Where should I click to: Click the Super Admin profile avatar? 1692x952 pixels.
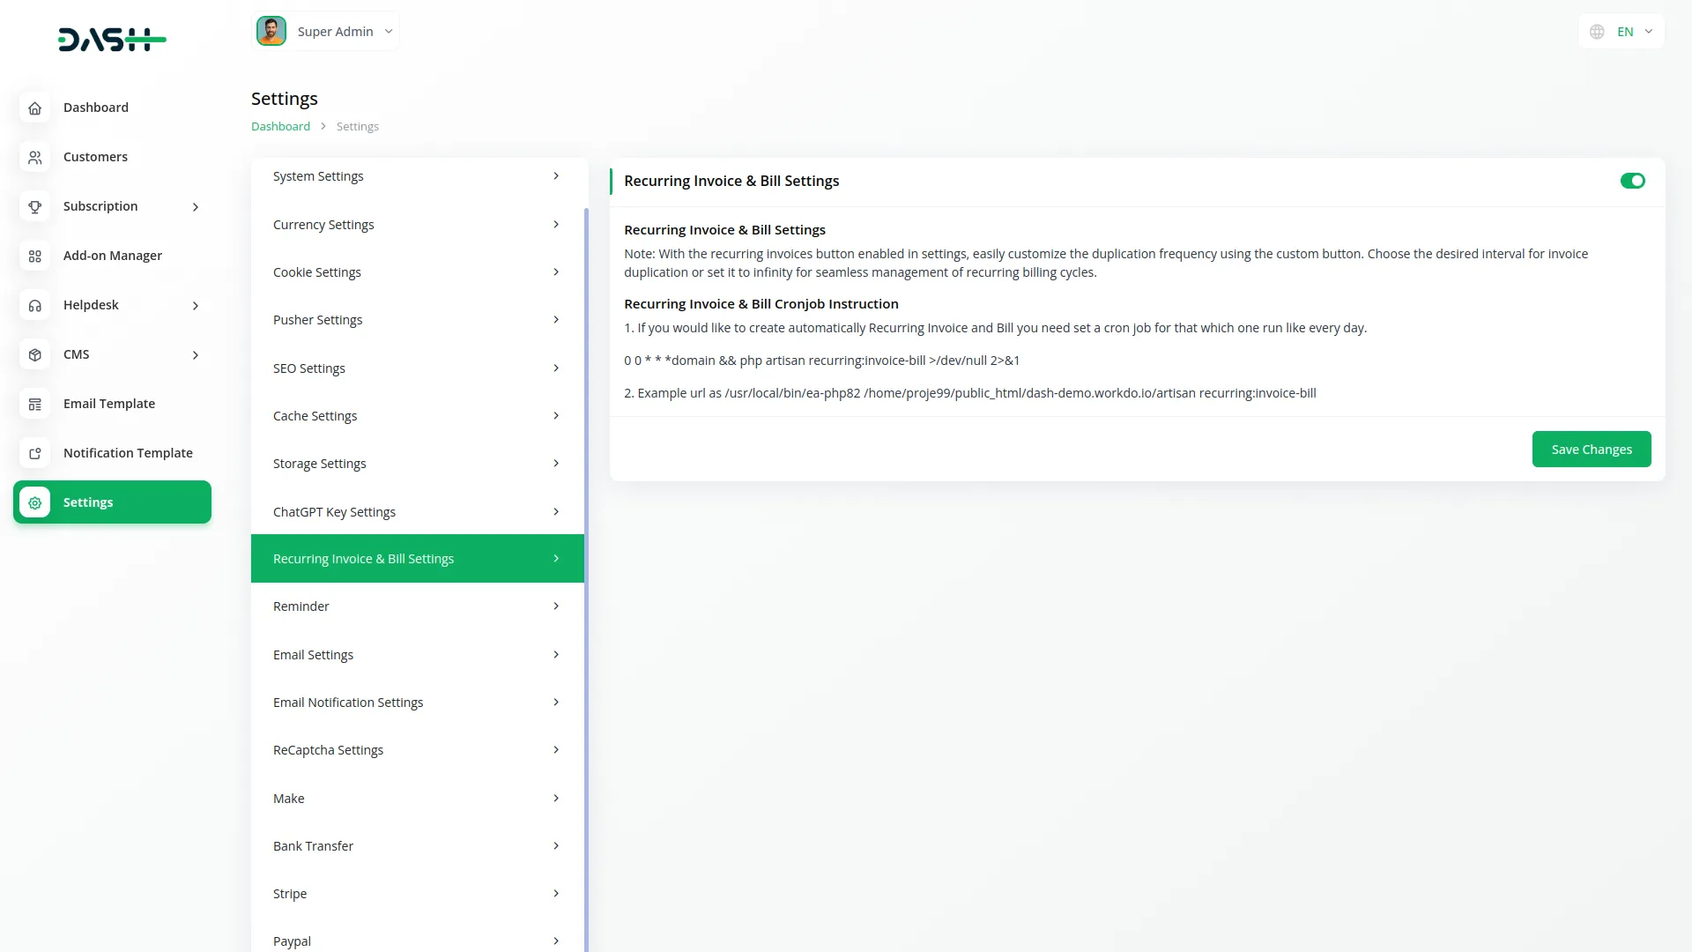coord(271,30)
